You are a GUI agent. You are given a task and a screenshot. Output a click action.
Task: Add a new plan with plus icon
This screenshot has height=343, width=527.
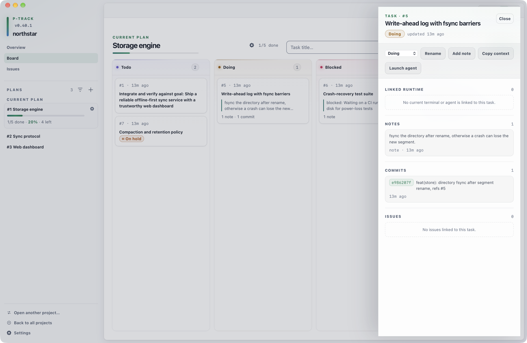tap(91, 90)
